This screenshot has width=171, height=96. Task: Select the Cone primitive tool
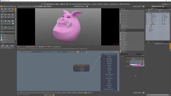tap(13, 14)
